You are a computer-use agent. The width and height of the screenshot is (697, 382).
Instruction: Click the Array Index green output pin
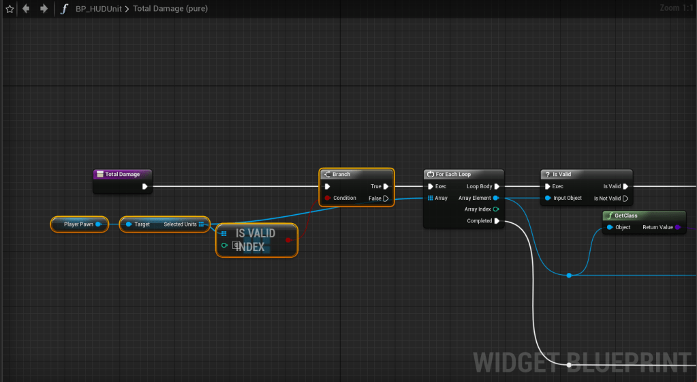497,209
